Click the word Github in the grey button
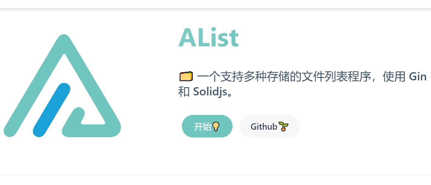The image size is (431, 185). [264, 127]
